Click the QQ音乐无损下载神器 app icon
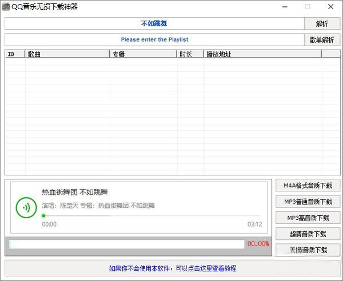Screen dimensions: 343x281 [x=6, y=7]
